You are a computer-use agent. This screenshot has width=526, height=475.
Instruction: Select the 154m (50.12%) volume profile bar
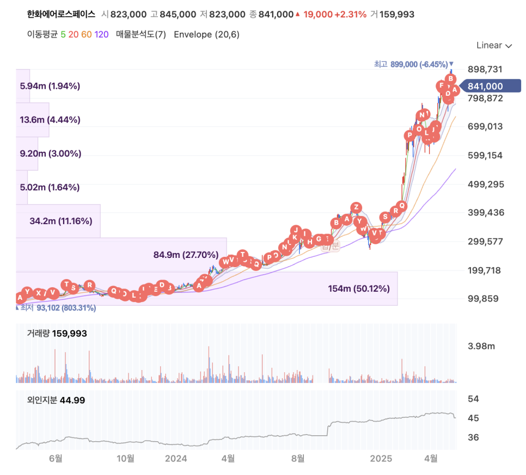[207, 288]
